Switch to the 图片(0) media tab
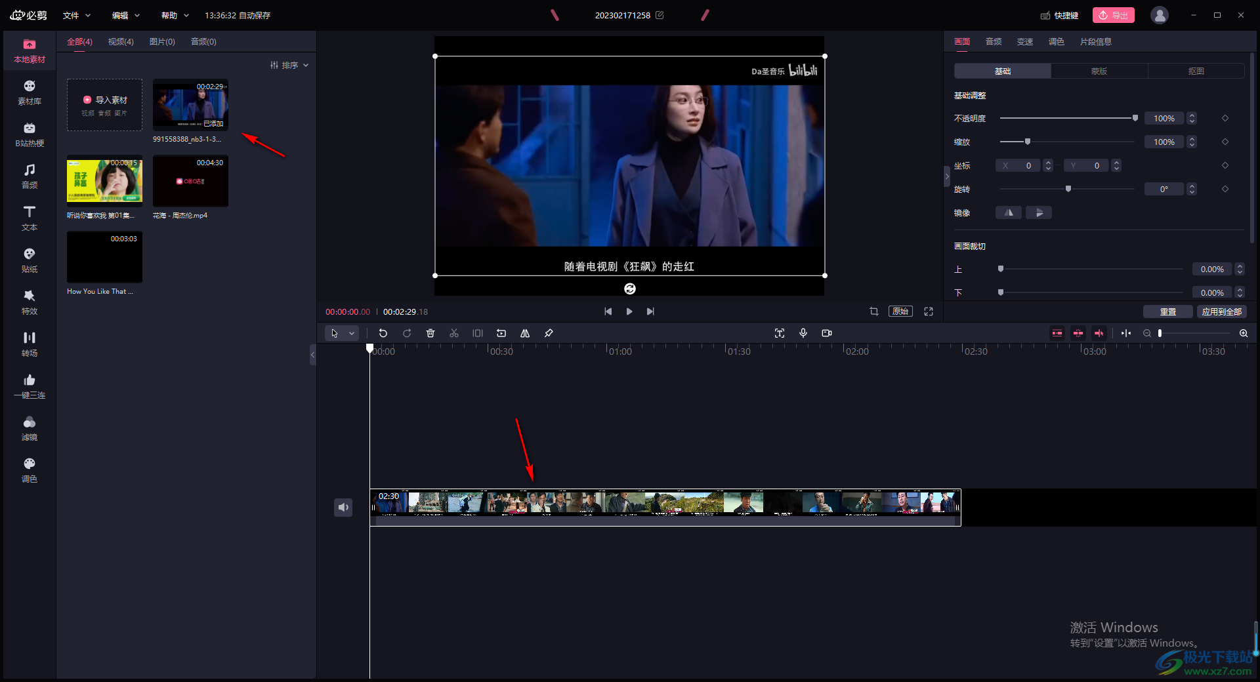The image size is (1260, 682). [x=162, y=41]
